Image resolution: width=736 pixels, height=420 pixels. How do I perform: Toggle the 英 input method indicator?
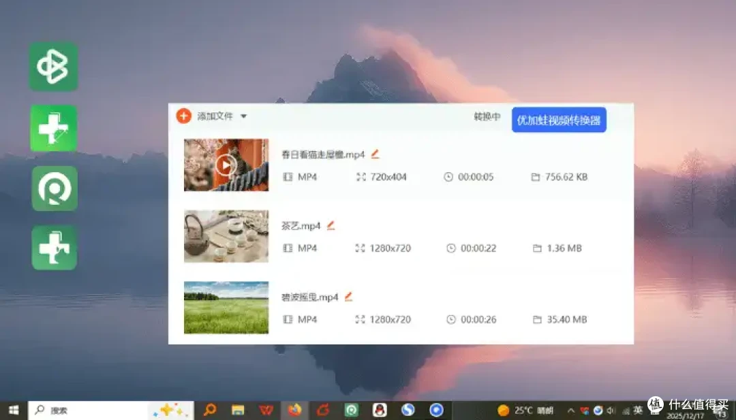pos(638,410)
